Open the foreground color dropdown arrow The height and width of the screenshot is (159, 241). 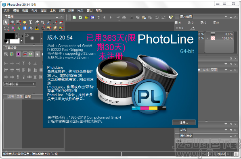(x=17, y=36)
